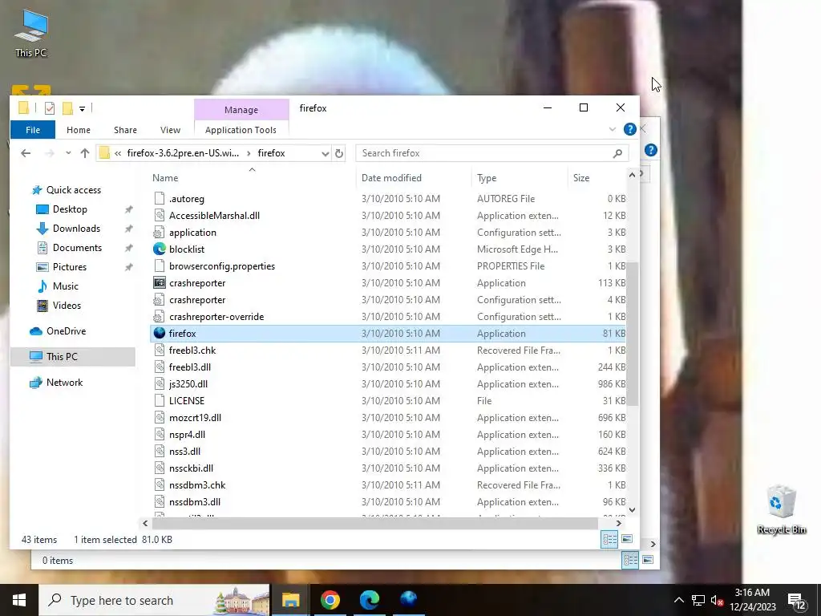Click the firefox-3.6.2pre.en-US.wi... breadcrumb
Screen dimensions: 821x616
(x=183, y=153)
